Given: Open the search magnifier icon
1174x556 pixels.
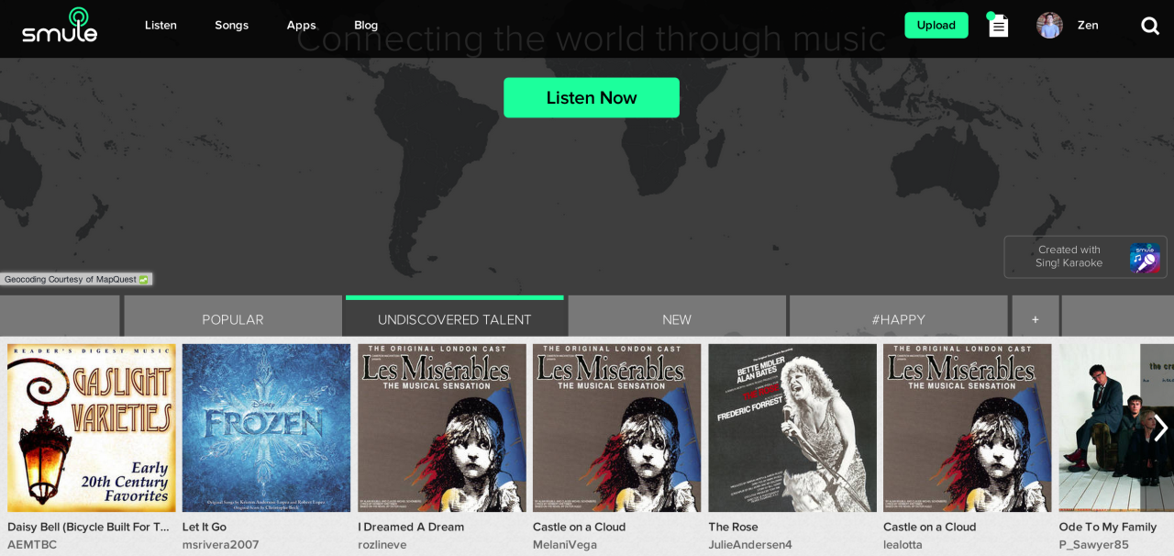Looking at the screenshot, I should pos(1149,26).
